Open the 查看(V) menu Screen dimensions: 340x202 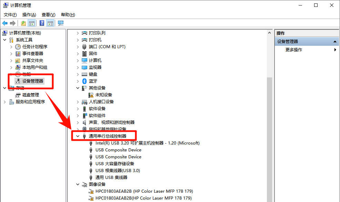[x=48, y=15]
